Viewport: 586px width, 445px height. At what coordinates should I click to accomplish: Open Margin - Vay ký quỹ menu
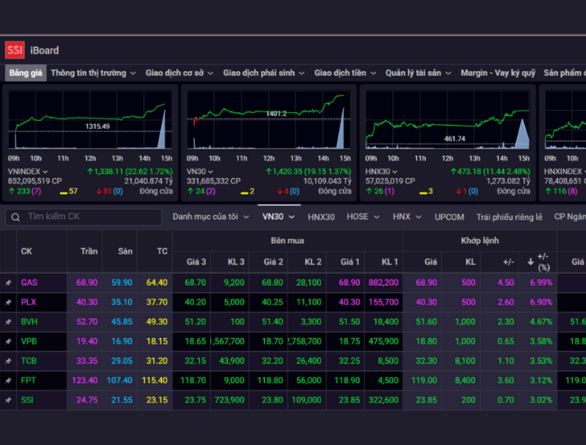(x=498, y=73)
